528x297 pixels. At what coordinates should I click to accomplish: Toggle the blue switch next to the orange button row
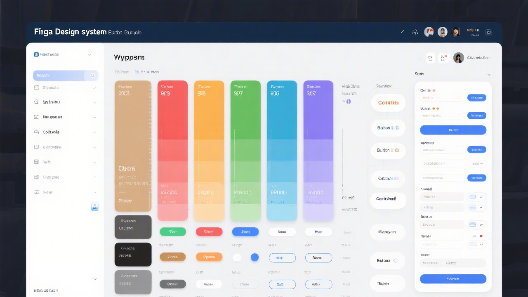coord(255,257)
